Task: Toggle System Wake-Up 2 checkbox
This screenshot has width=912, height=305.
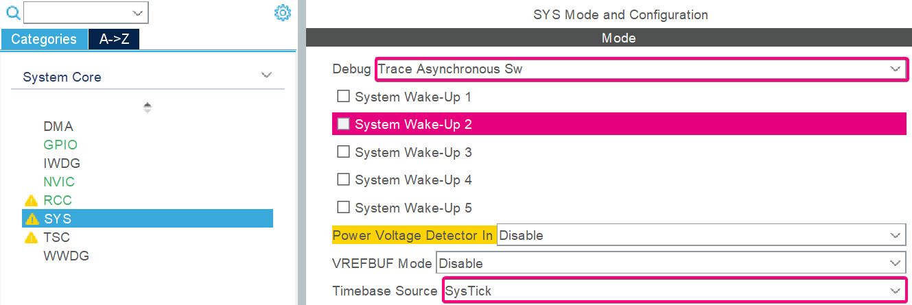Action: pyautogui.click(x=344, y=124)
